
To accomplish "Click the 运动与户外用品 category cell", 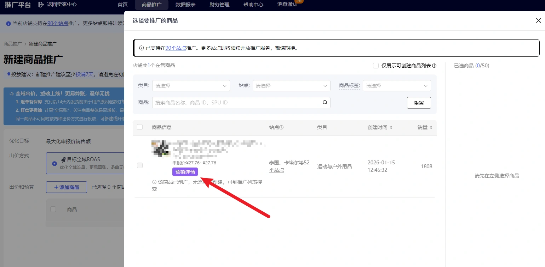I will (x=334, y=166).
